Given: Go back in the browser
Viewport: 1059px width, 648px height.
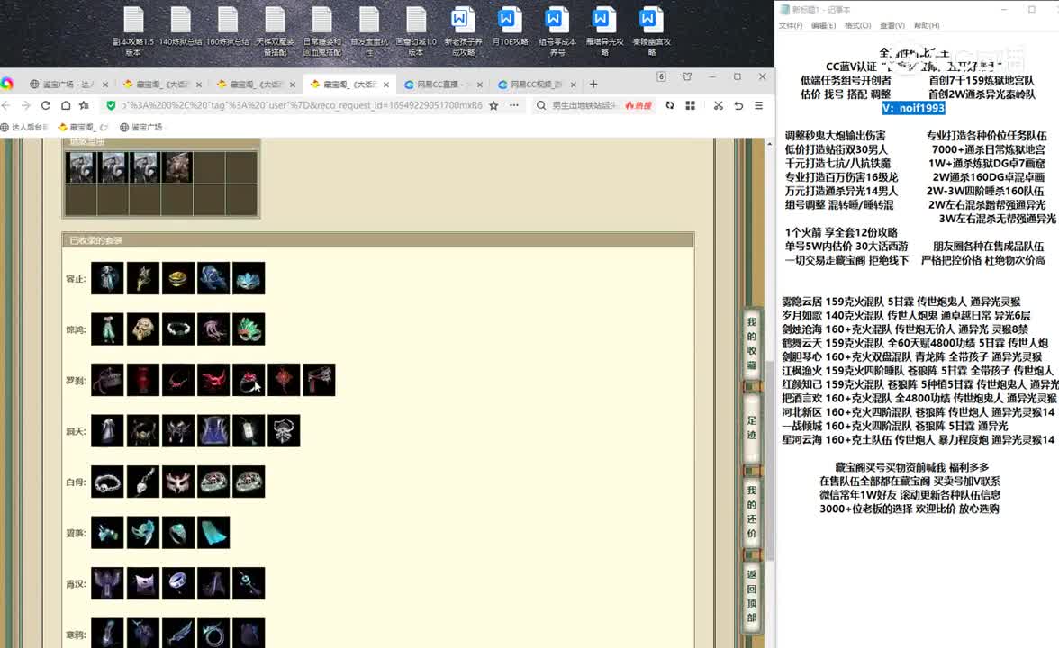Looking at the screenshot, I should coord(6,105).
